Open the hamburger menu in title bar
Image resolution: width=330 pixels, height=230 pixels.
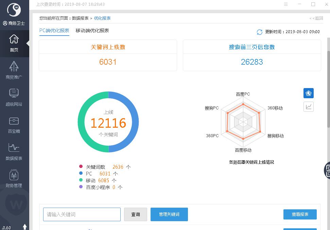pos(286,4)
